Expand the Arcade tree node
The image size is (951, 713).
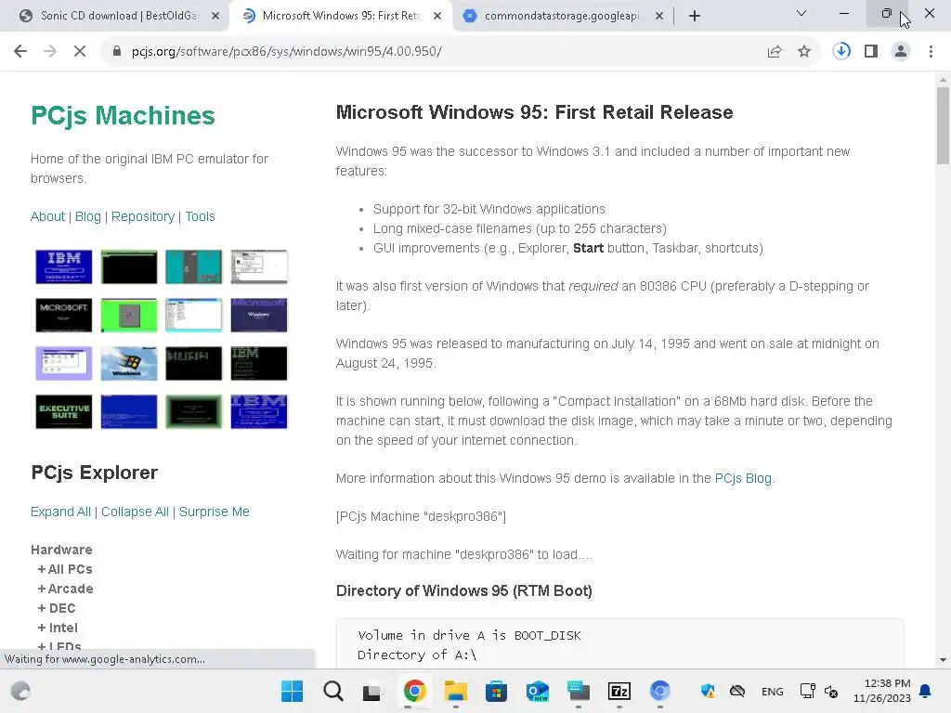click(66, 589)
